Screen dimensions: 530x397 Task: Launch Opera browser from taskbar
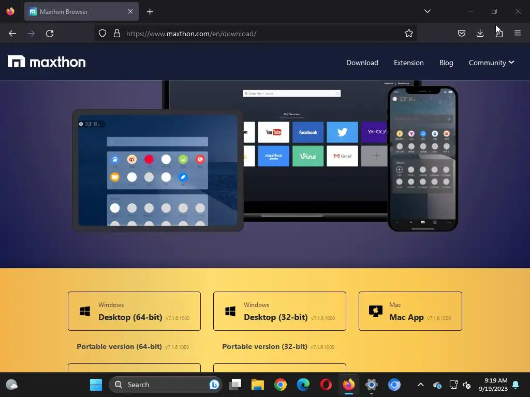pos(326,385)
